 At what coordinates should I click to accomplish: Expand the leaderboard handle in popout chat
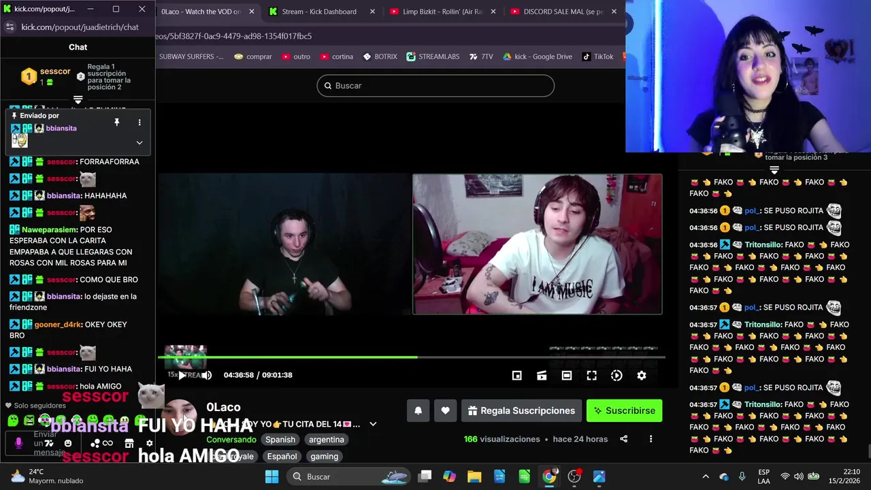tap(78, 99)
